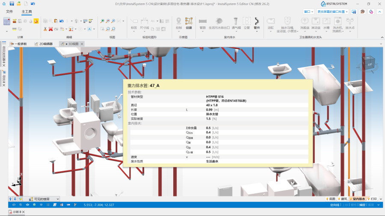
Task: Select the 浴缸 bathtub fixture
Action: click(271, 23)
